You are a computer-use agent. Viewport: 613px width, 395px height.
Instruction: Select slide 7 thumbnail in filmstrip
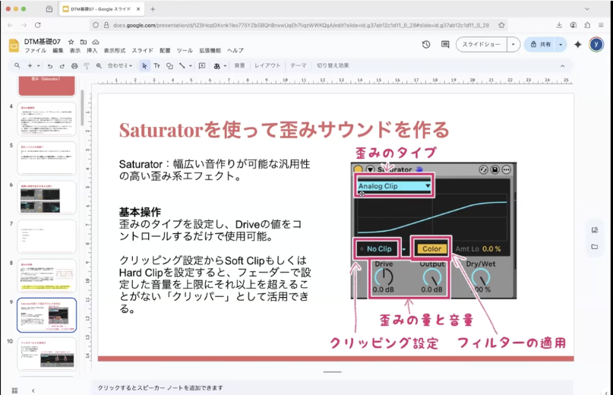click(x=46, y=236)
